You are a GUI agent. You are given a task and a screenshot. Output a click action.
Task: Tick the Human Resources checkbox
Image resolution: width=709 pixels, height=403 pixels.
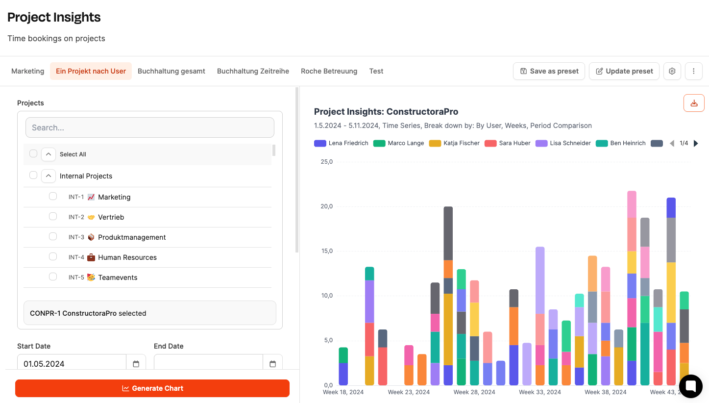click(x=53, y=257)
